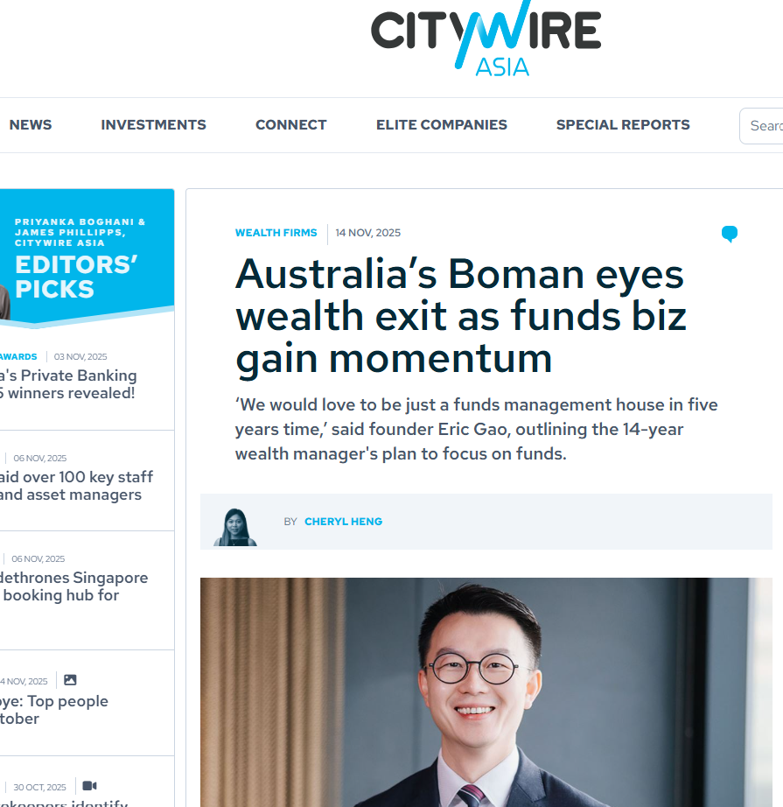This screenshot has width=783, height=807.
Task: Open the 'over 100 key staff' story
Action: tap(76, 485)
